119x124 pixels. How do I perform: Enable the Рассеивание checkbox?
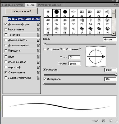point(6,29)
